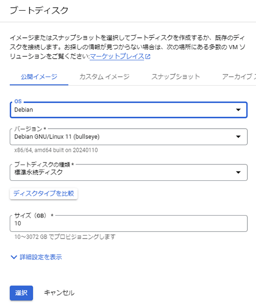
Task: Switch to the 公開イメージ tab
Action: (39, 77)
